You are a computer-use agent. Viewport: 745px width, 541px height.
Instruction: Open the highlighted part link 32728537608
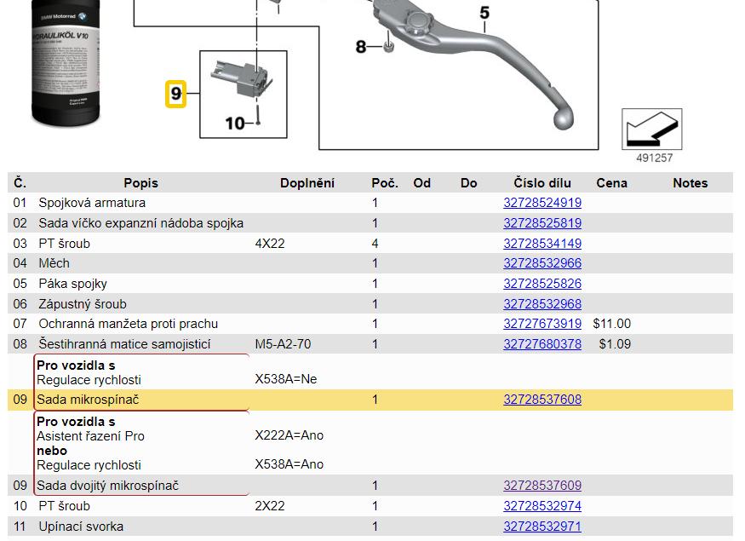click(x=542, y=400)
